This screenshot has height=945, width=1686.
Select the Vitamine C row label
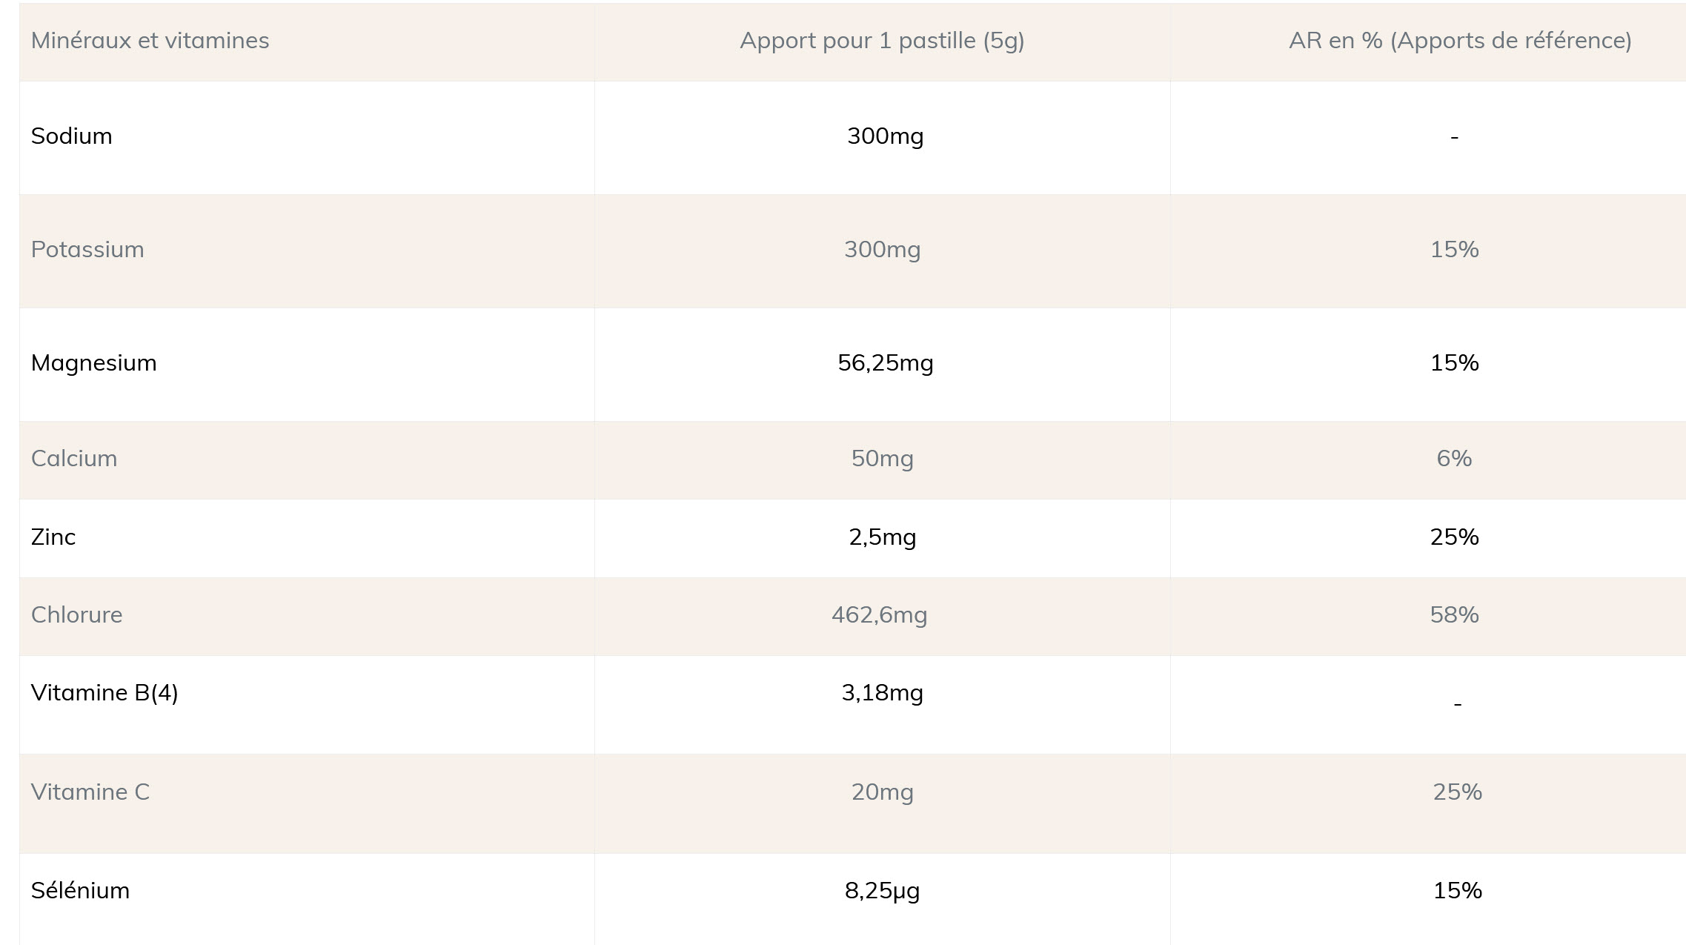point(90,792)
